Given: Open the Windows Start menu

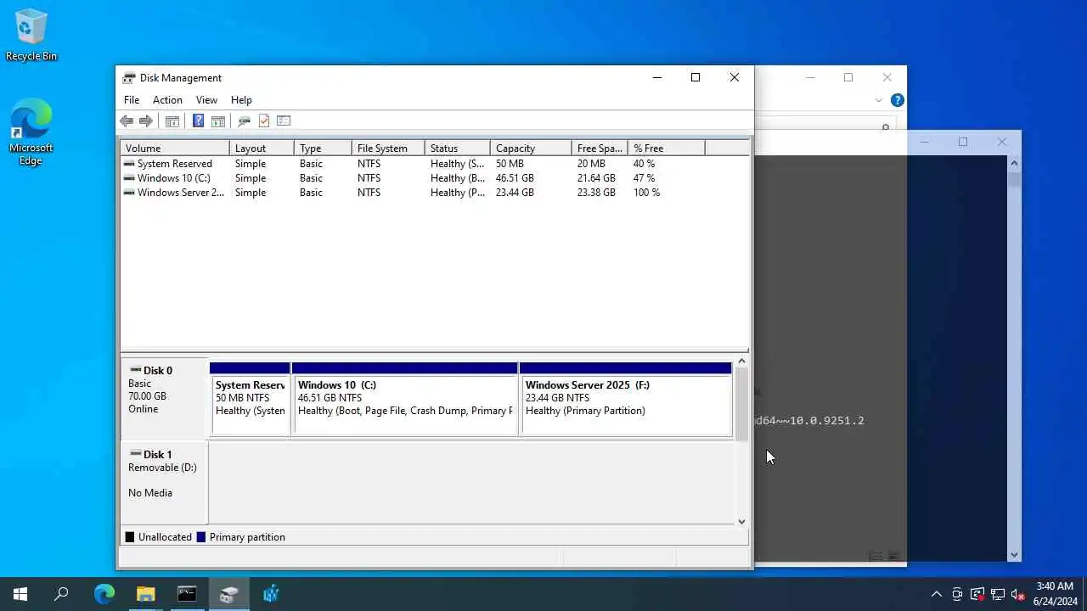Looking at the screenshot, I should coord(20,594).
